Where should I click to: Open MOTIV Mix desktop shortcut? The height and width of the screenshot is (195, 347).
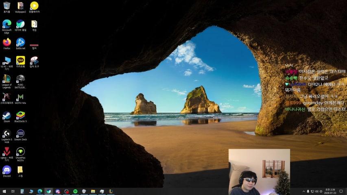[20, 97]
